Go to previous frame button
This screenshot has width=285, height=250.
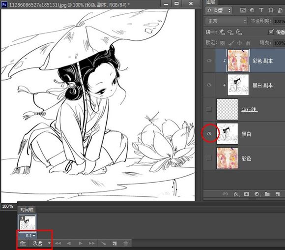pyautogui.click(x=69, y=243)
